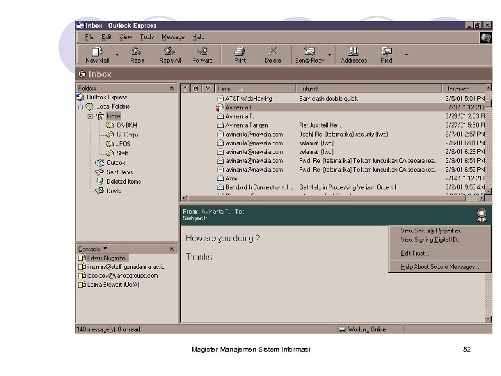Select first contact ending in Nugroho

pyautogui.click(x=102, y=258)
